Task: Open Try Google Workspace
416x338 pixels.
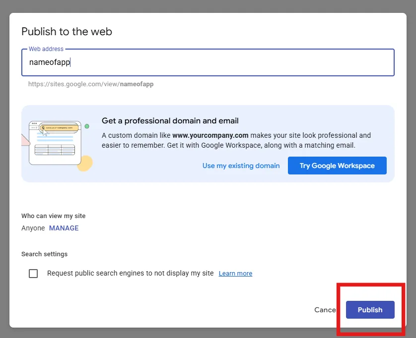Action: 337,166
